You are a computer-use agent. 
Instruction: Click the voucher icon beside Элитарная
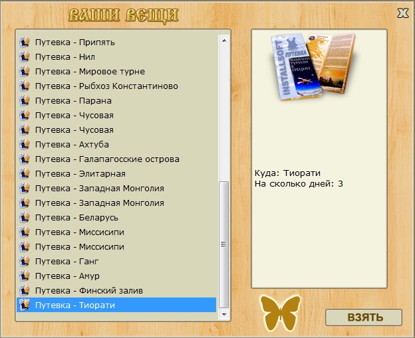25,173
